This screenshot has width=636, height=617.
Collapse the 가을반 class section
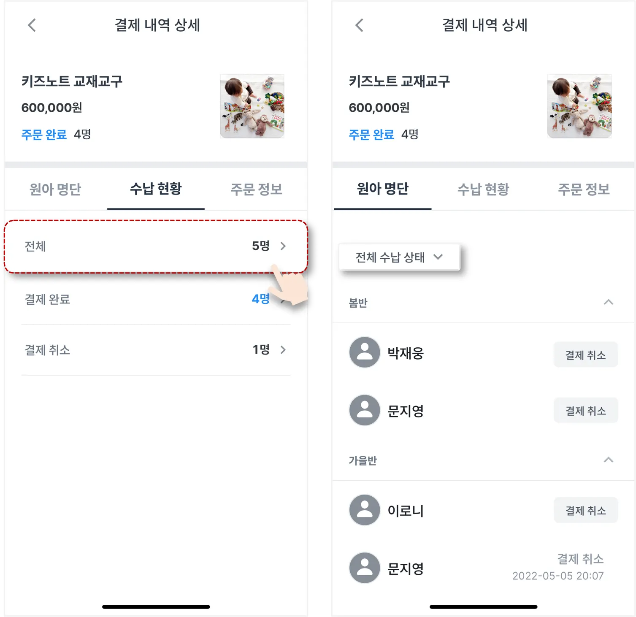tap(608, 460)
